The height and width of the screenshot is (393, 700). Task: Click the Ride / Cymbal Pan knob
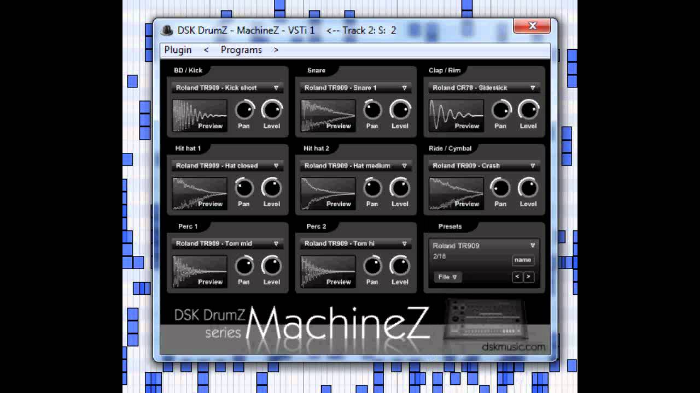pyautogui.click(x=501, y=188)
